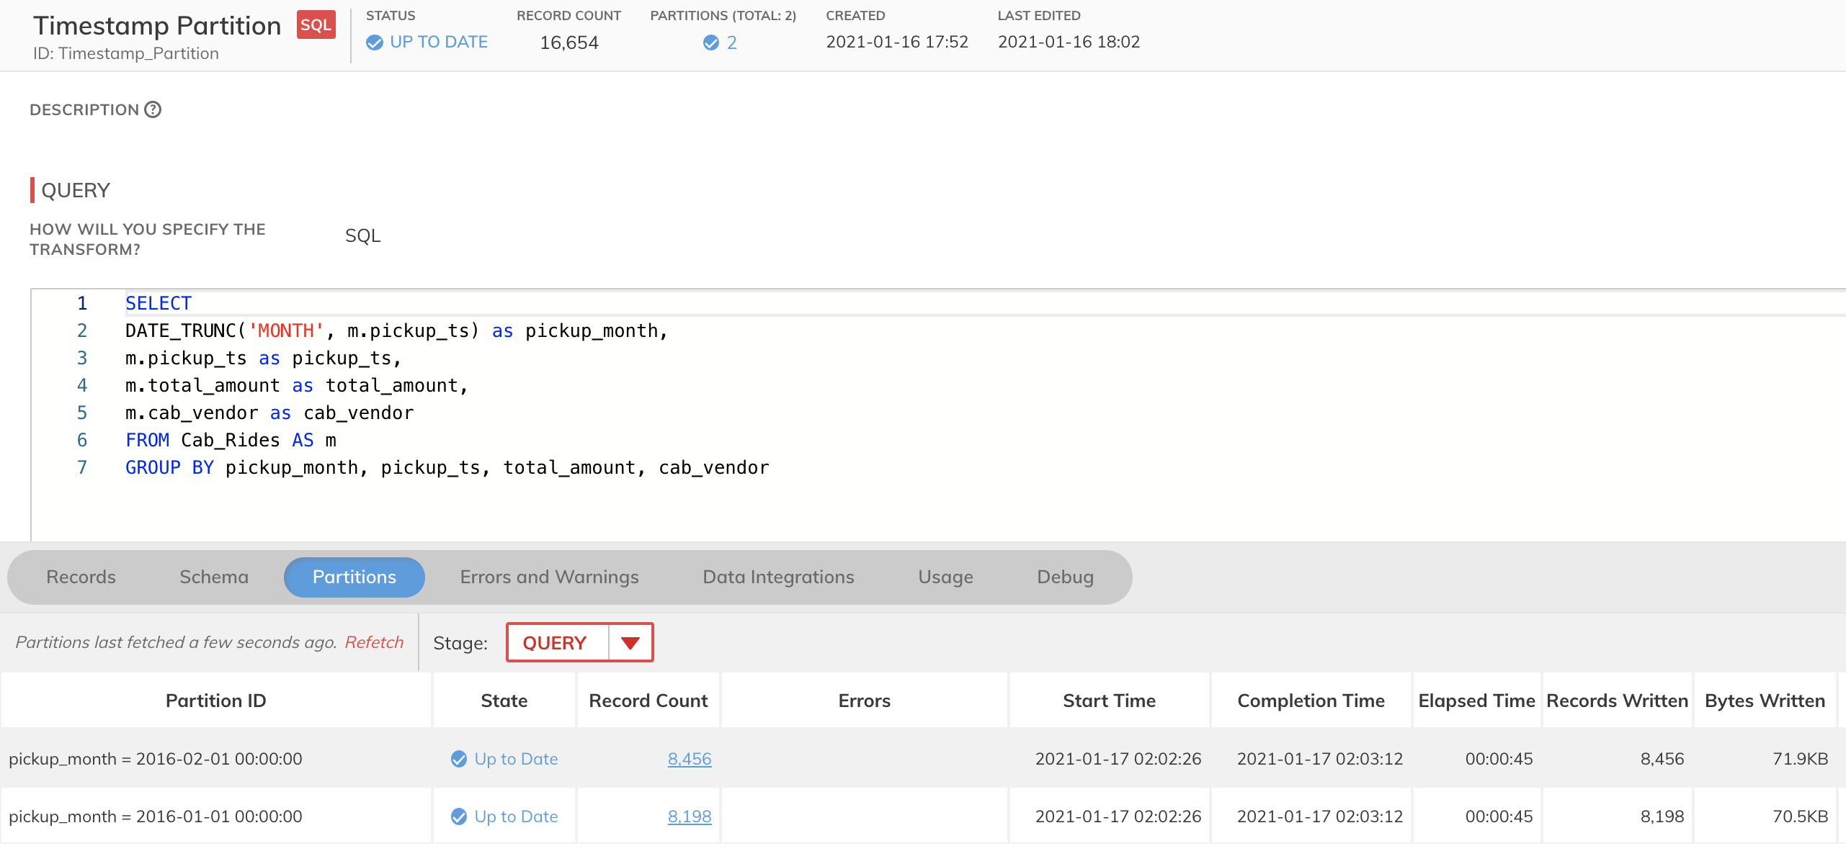
Task: Click the Up to Date icon for February partition
Action: pos(459,759)
